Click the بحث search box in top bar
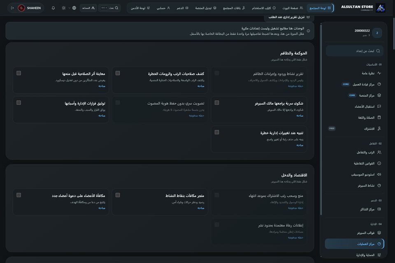Screen dimensions: 395x263 [109, 8]
